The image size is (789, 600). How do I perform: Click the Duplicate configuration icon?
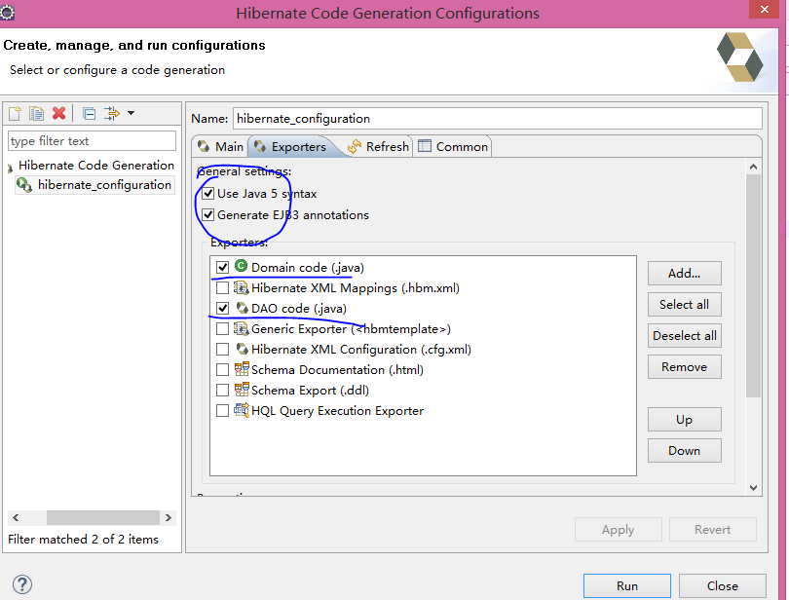[x=36, y=113]
